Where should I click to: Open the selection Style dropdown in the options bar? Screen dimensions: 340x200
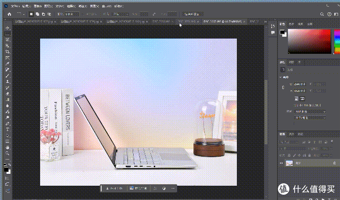pyautogui.click(x=120, y=14)
